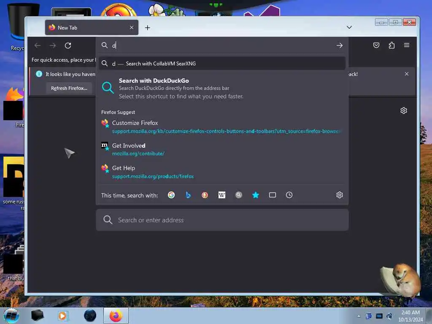Click the address bar input with 'd'
Screen dimensions: 432x324
pyautogui.click(x=222, y=46)
